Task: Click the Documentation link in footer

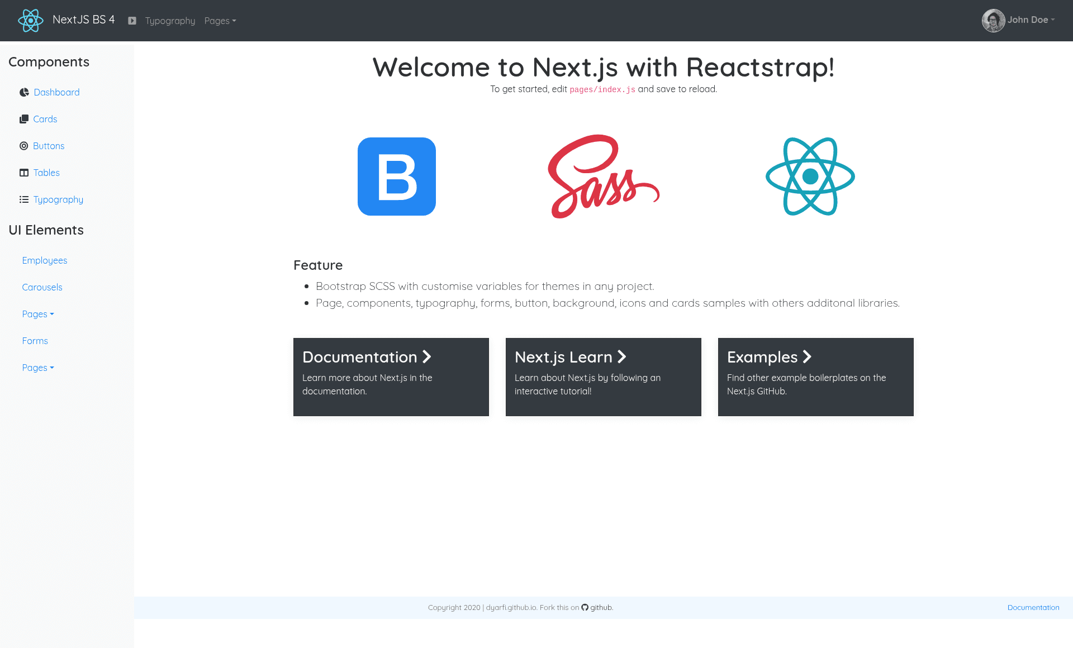Action: pos(1033,607)
